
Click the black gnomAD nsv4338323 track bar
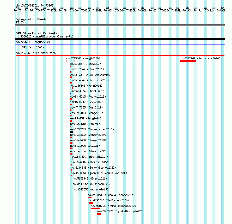pyautogui.click(x=120, y=39)
